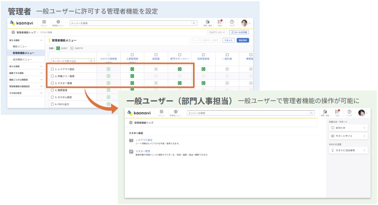Click the ToDo icon in general user window
378x205 pixels.
point(337,112)
